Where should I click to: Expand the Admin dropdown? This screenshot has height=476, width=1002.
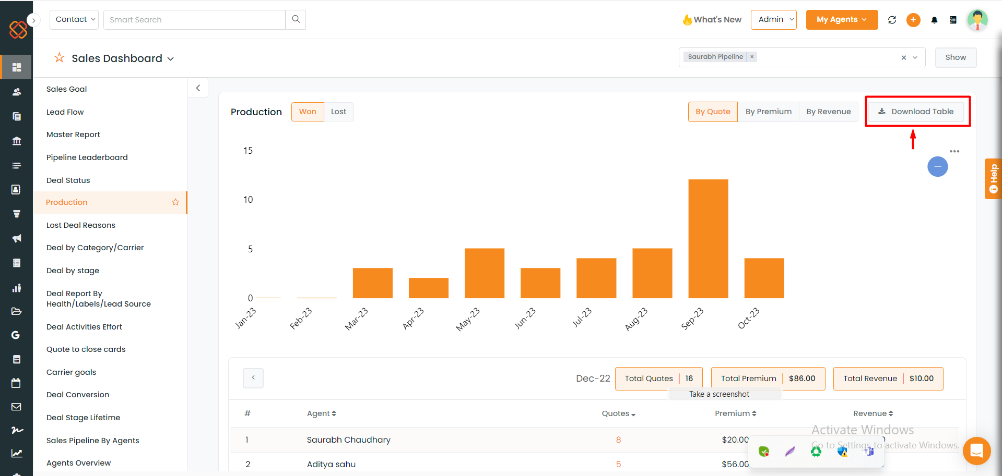click(x=773, y=19)
